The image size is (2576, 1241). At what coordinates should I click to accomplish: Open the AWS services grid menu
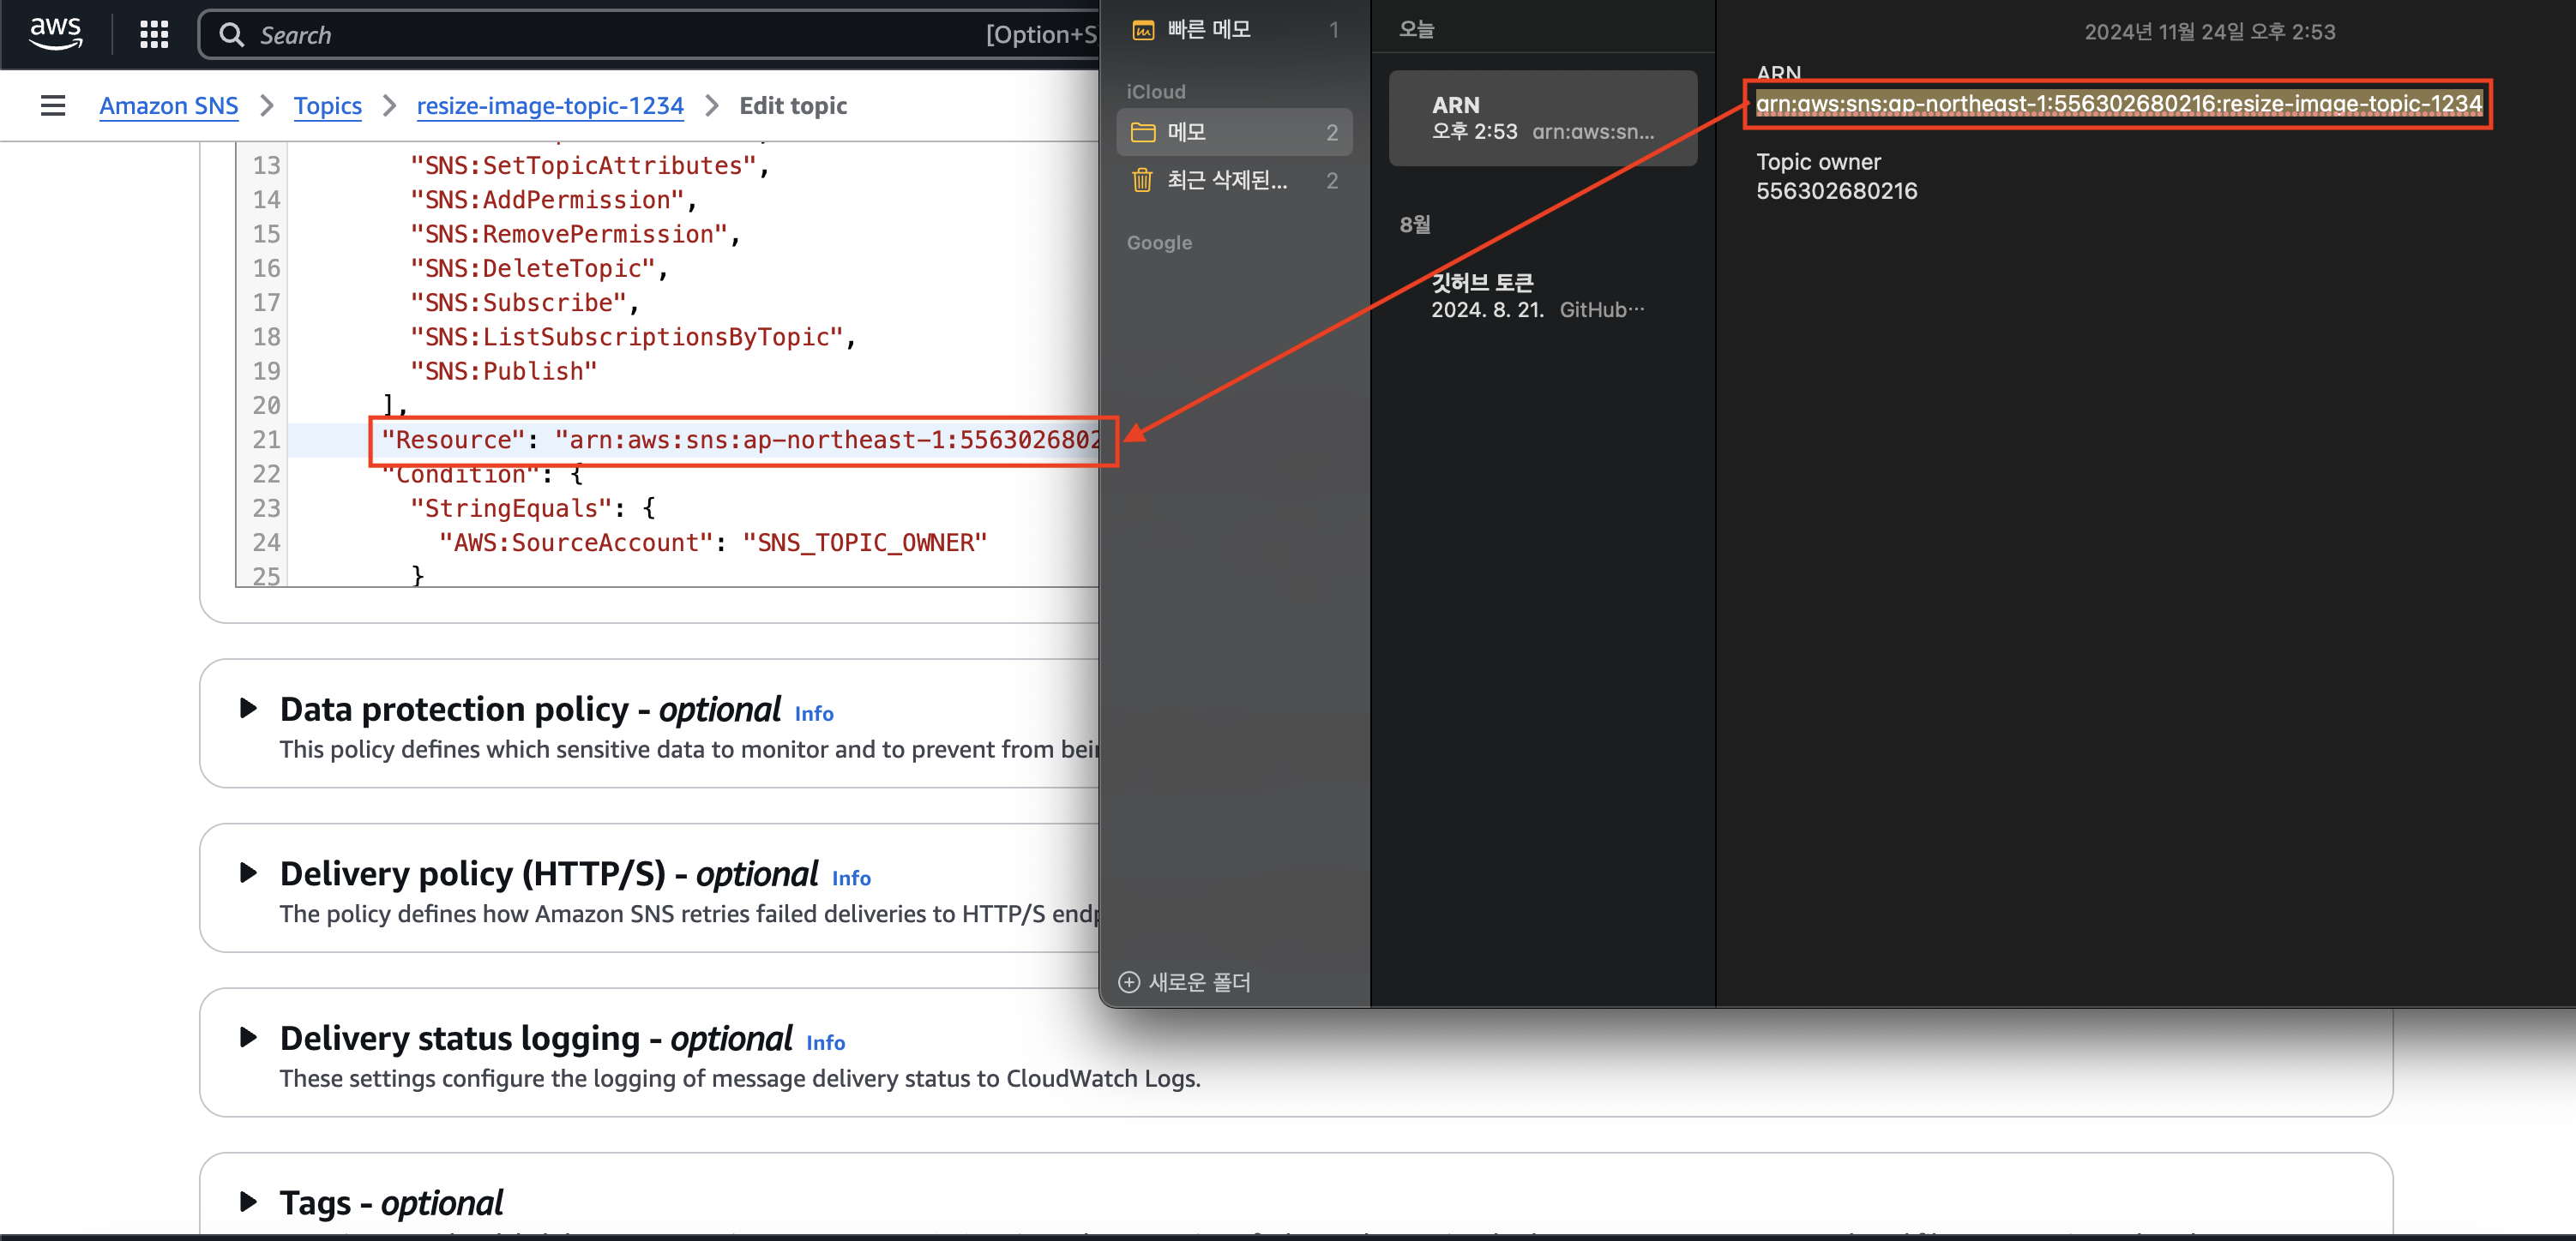[154, 35]
